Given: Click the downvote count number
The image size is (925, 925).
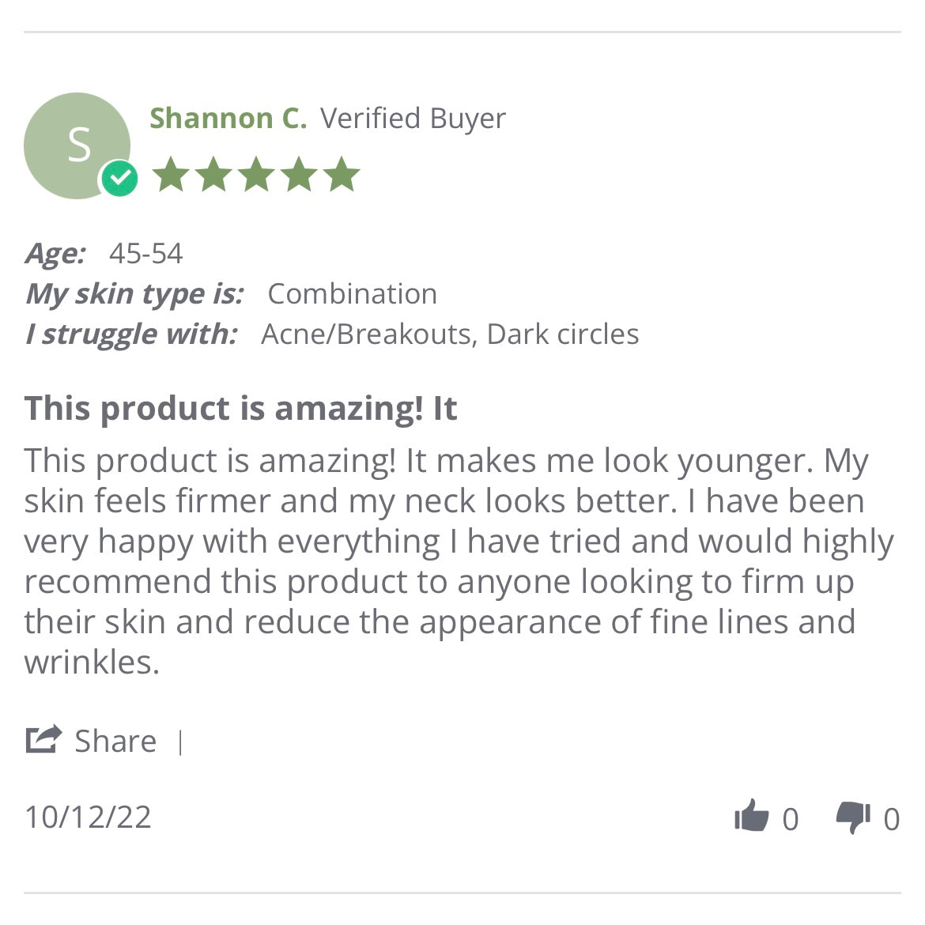Looking at the screenshot, I should point(891,819).
